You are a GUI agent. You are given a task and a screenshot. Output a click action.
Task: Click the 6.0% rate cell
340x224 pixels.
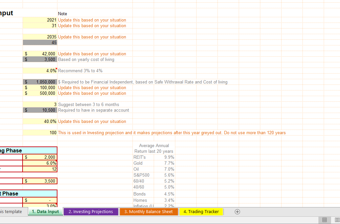[x=40, y=163]
